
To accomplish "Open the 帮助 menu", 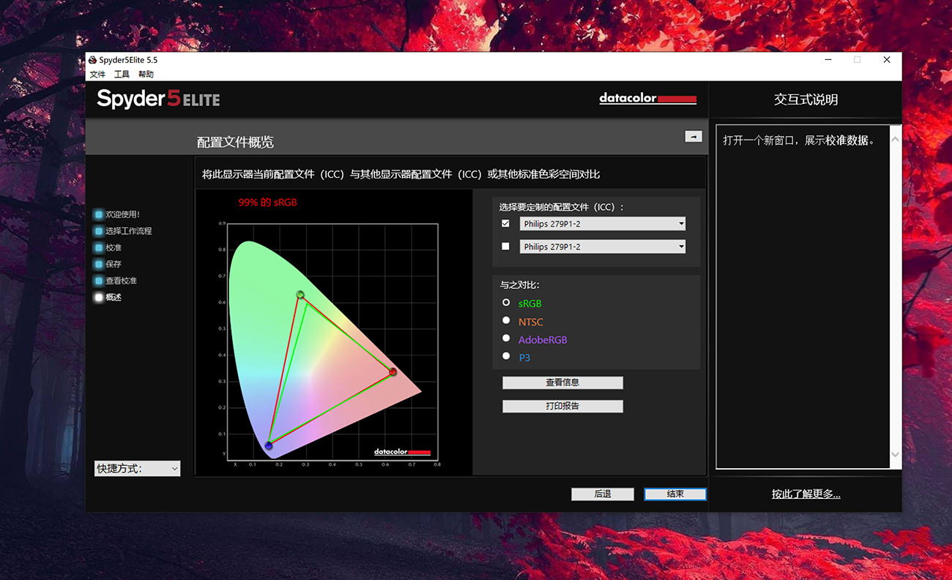I will coord(146,75).
